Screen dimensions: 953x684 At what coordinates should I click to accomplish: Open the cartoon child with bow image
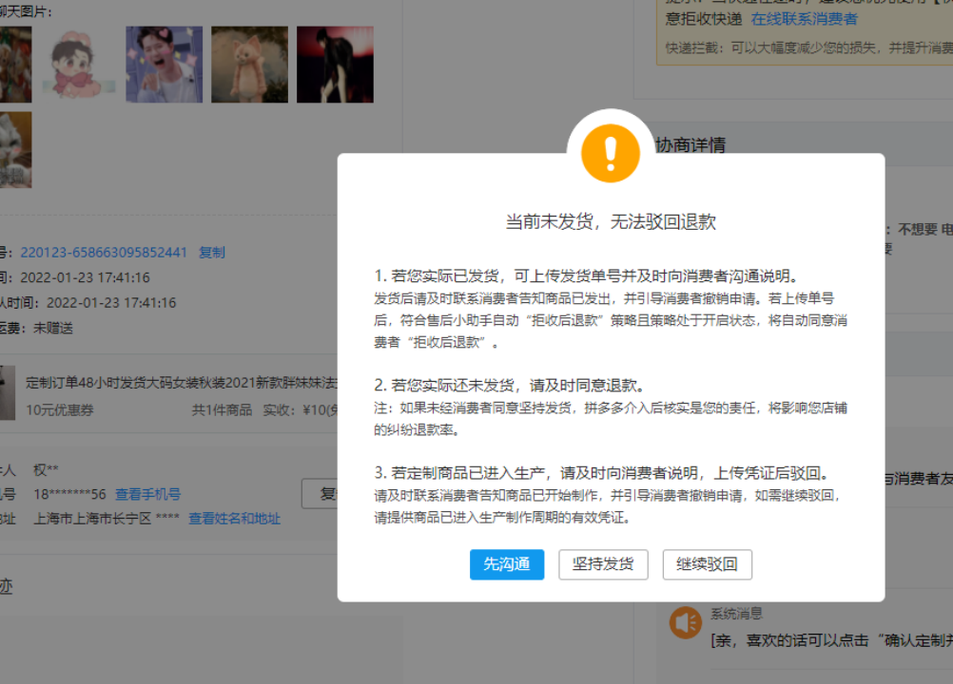pyautogui.click(x=79, y=65)
